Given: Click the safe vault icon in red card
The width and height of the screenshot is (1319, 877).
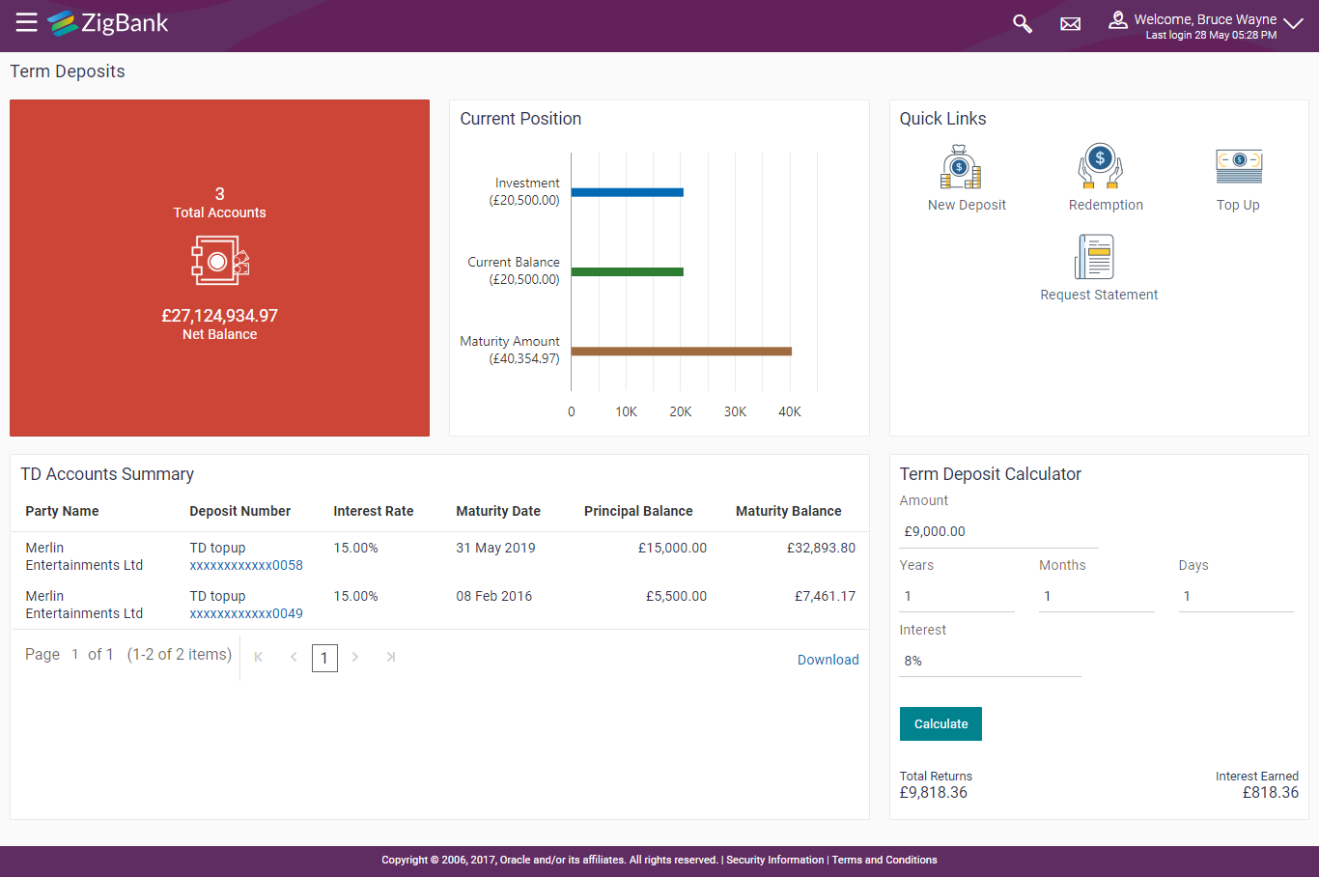Looking at the screenshot, I should pyautogui.click(x=220, y=261).
